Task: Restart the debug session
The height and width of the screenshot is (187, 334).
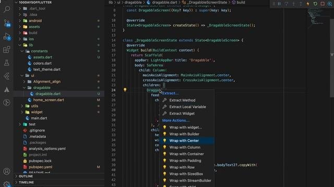Action: (x=315, y=4)
